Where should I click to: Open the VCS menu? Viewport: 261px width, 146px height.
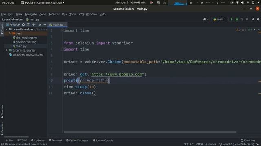[81, 14]
